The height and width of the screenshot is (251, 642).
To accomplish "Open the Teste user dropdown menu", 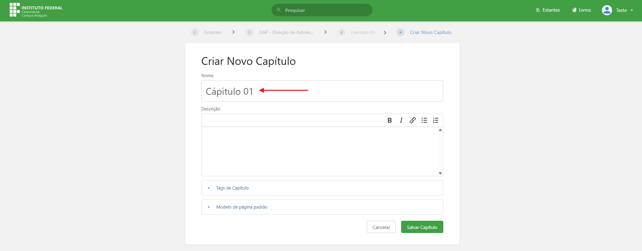I will tap(624, 10).
